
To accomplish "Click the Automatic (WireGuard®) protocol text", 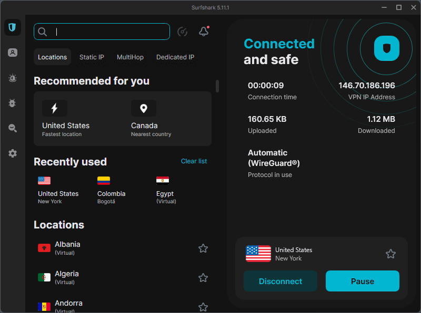I will click(x=274, y=158).
